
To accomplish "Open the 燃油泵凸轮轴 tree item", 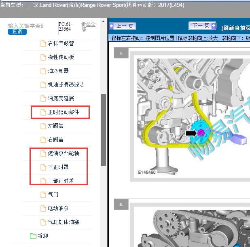I will [64, 153].
